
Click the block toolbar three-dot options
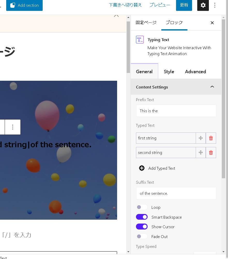(13, 127)
